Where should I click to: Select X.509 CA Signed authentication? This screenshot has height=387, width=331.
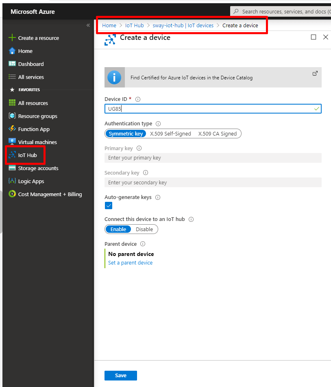click(x=218, y=133)
